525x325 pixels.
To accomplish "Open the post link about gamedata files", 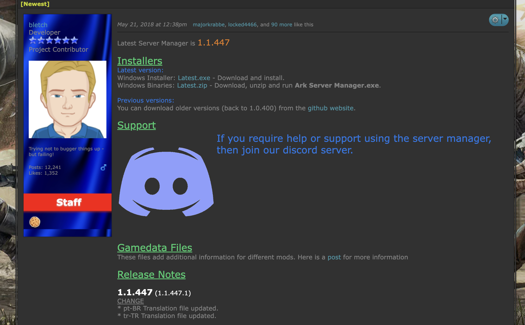I will tap(334, 257).
